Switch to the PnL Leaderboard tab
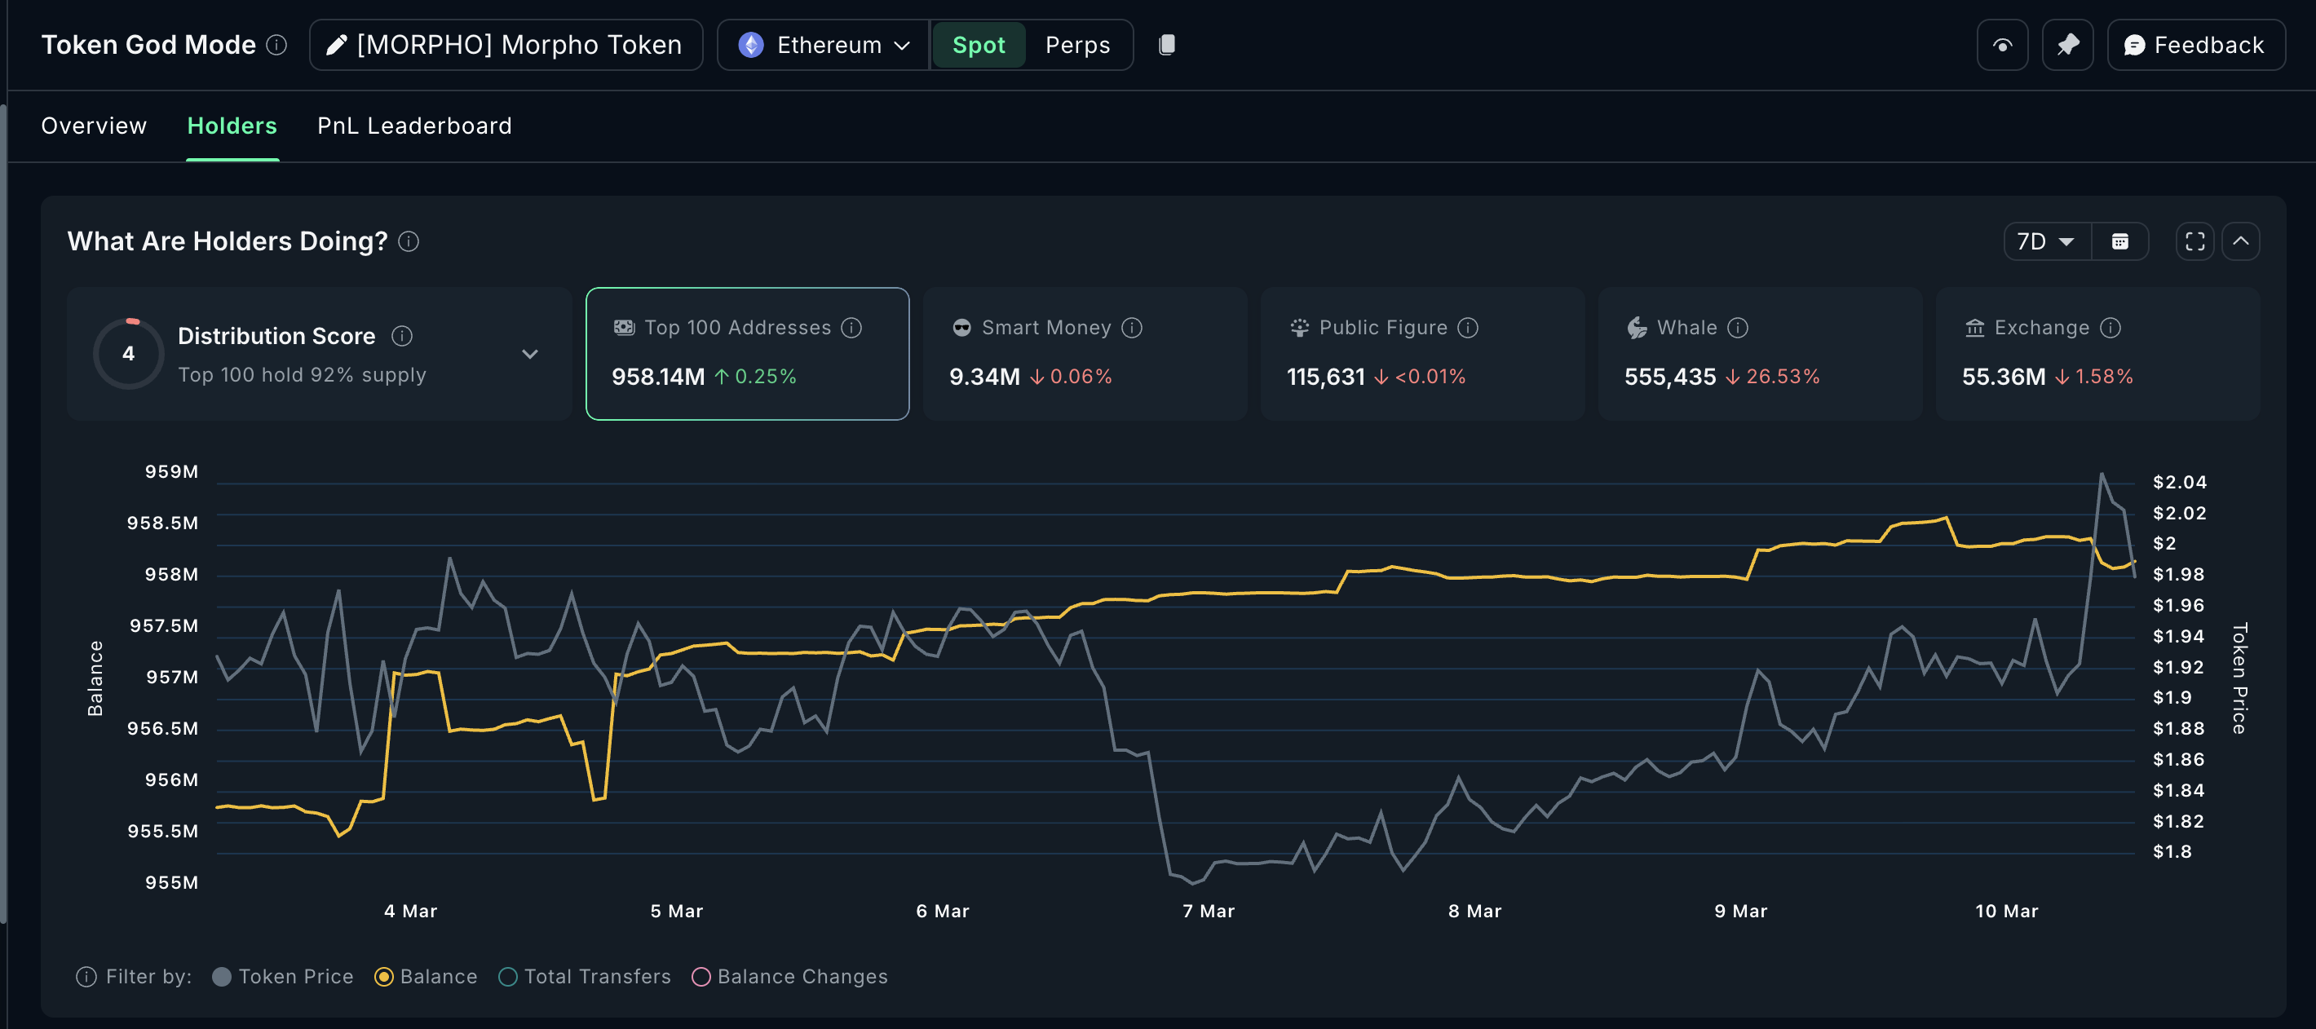The image size is (2316, 1029). [x=413, y=125]
